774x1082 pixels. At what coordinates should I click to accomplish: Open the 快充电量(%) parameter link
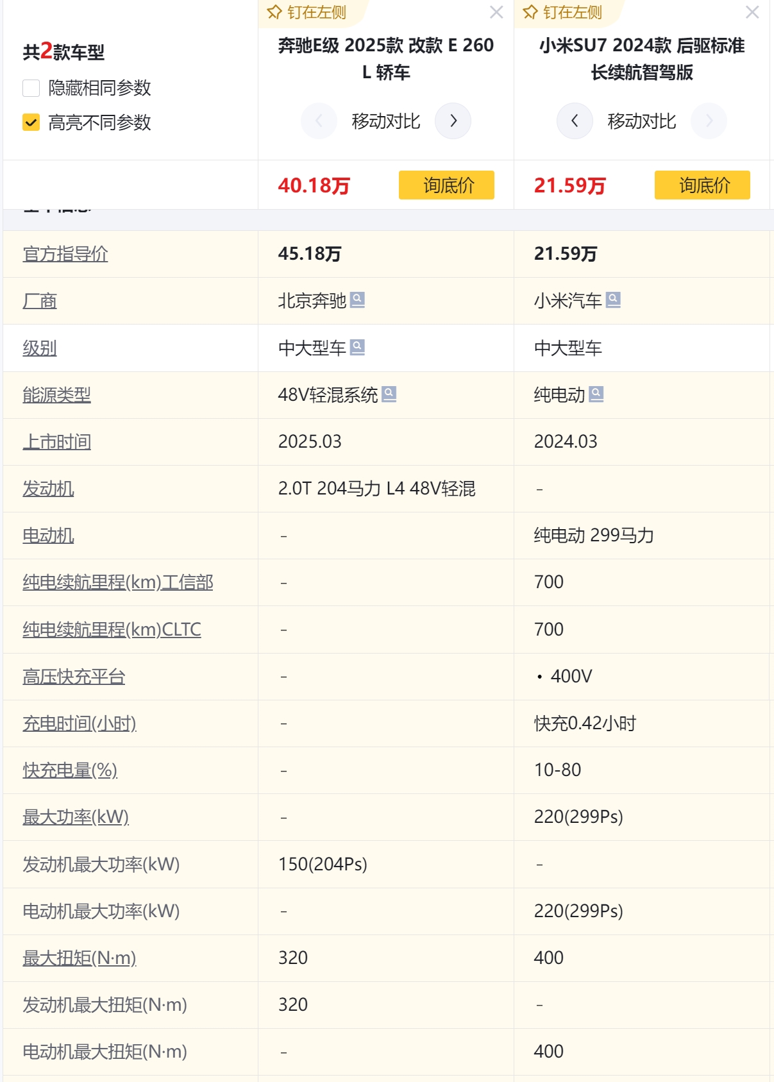[70, 770]
